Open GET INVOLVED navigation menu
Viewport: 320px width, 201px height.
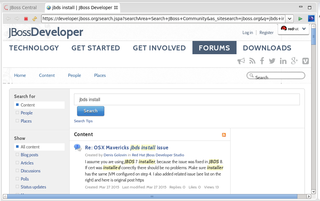click(159, 48)
